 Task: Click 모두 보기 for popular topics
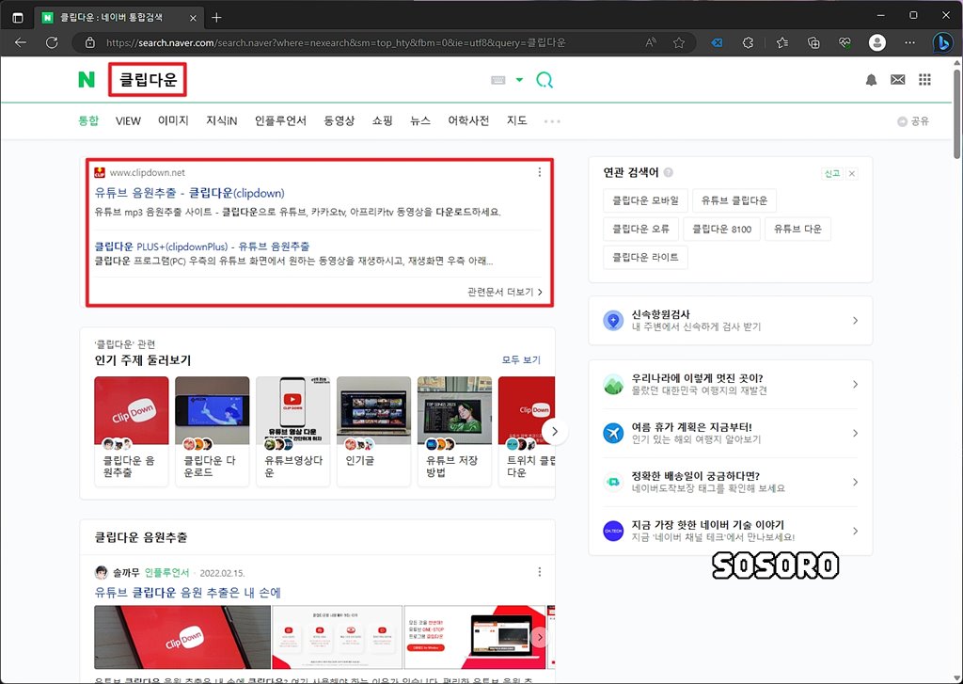click(x=521, y=359)
